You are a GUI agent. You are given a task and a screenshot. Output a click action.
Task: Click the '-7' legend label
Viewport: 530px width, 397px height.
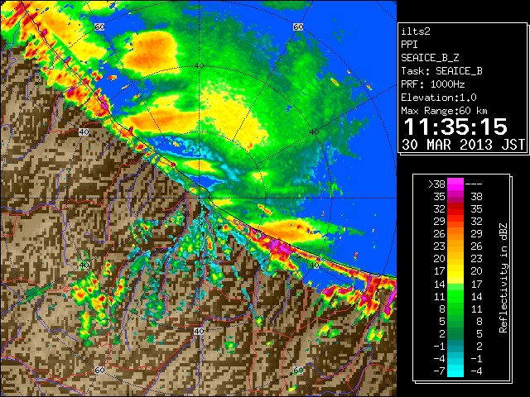coord(439,371)
